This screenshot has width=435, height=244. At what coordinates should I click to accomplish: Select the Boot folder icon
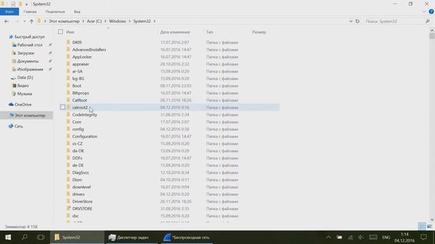point(68,85)
